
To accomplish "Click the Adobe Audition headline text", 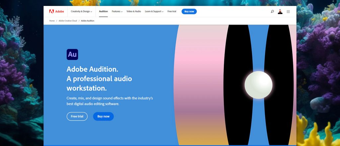I will tap(92, 69).
